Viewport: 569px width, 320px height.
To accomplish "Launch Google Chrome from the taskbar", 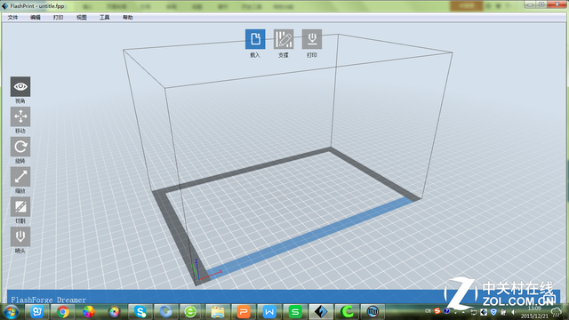I will [x=63, y=312].
